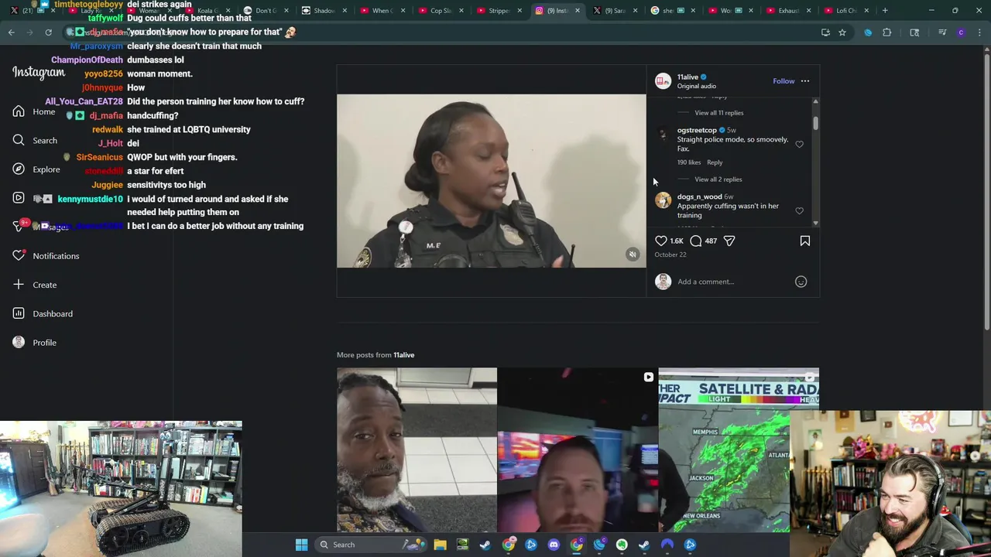Screen dimensions: 991x557
Task: Open the browser Extensions puzzle icon
Action: coord(887,32)
